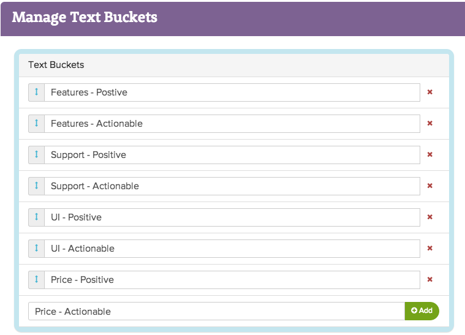Click reorder handle beside UI - Actionable
465x335 pixels.
coord(36,249)
